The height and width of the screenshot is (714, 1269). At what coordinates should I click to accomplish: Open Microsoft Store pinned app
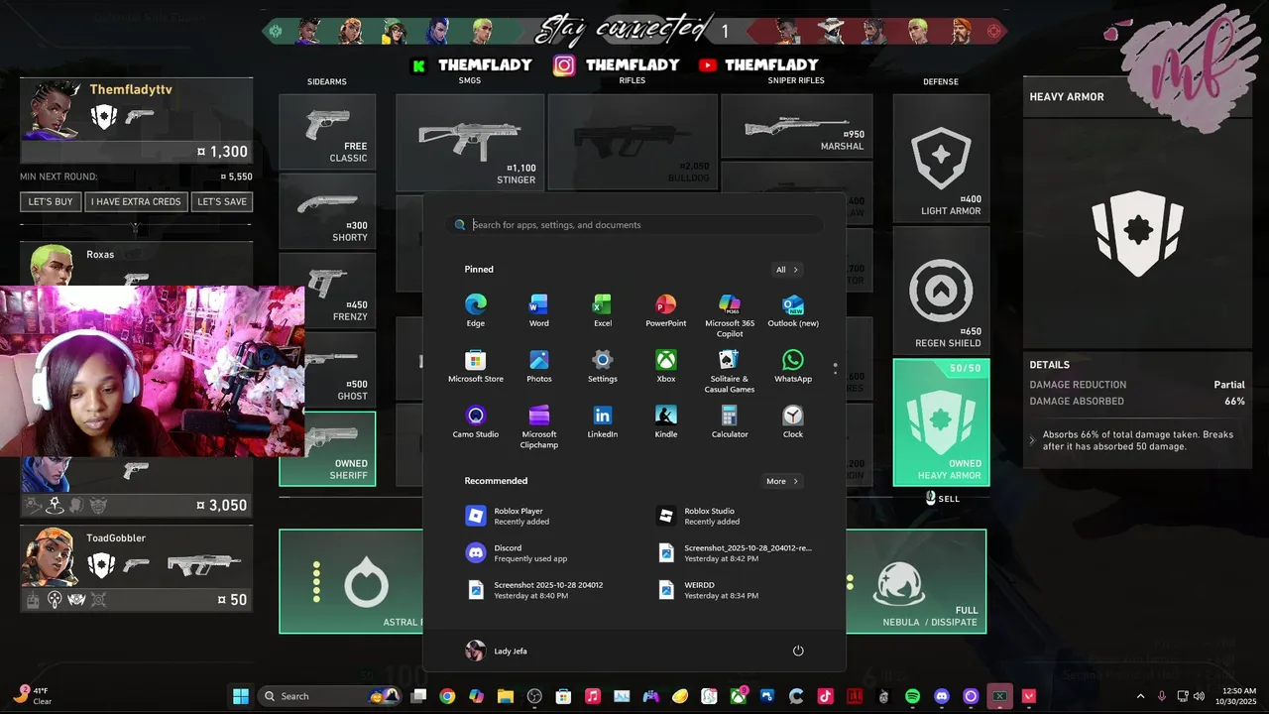[x=476, y=366]
